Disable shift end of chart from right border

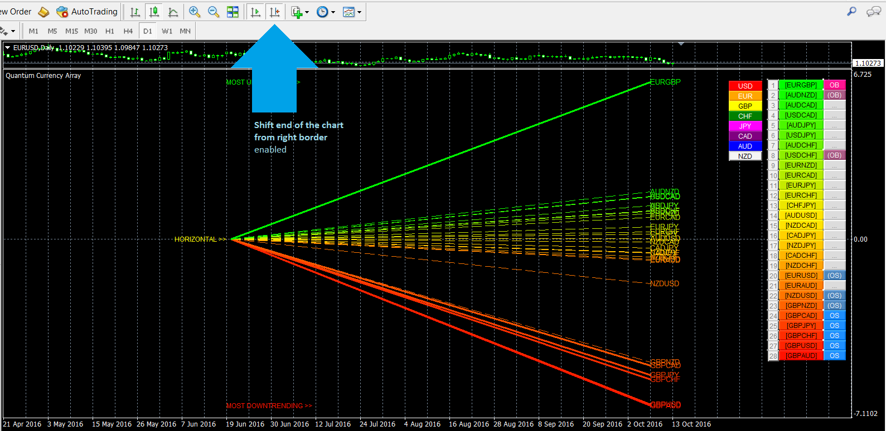coord(274,12)
